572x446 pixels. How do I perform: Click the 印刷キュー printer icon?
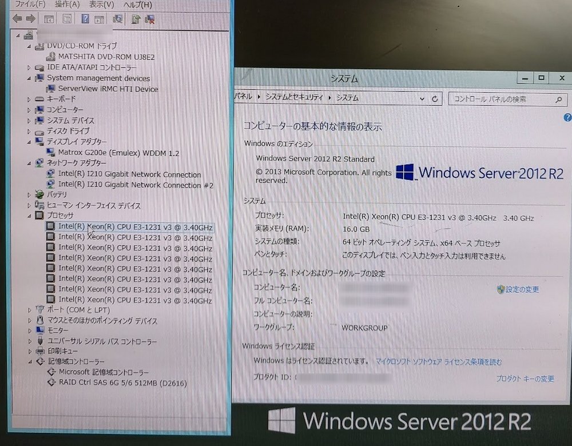point(41,351)
